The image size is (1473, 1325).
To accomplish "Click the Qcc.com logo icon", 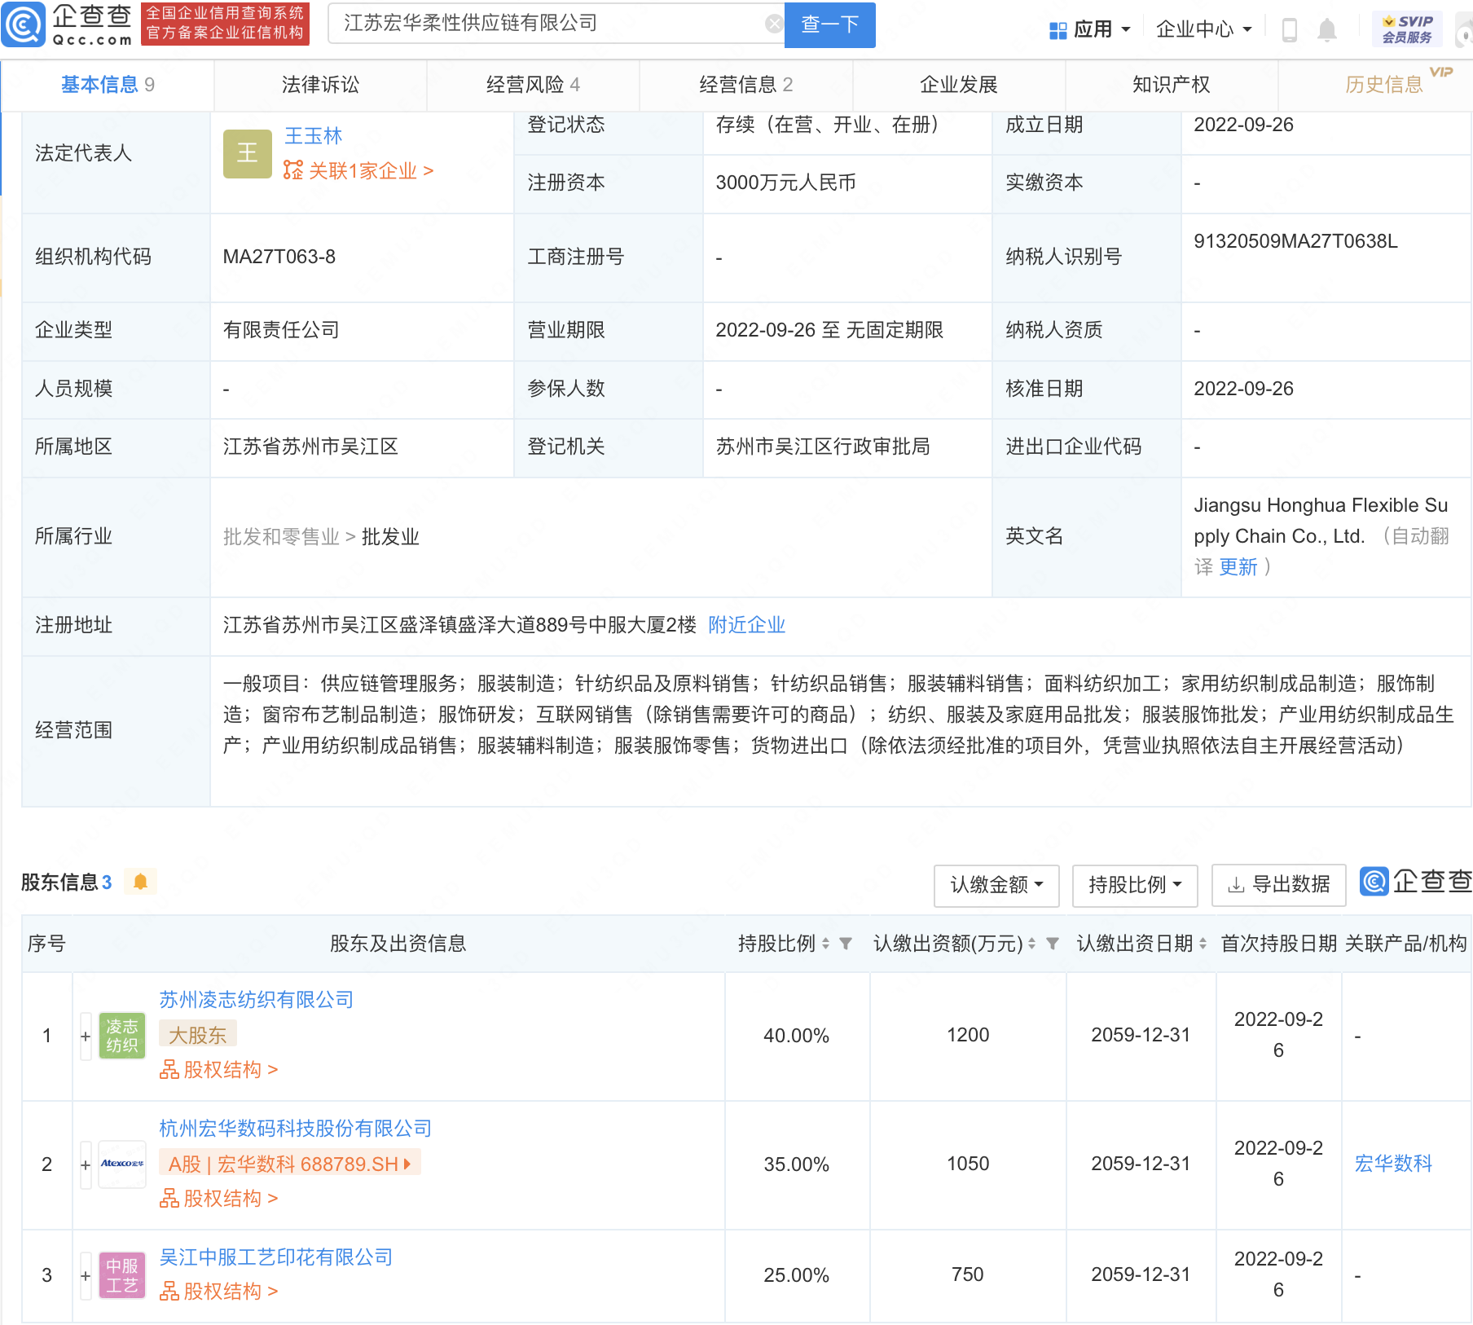I will 23,24.
